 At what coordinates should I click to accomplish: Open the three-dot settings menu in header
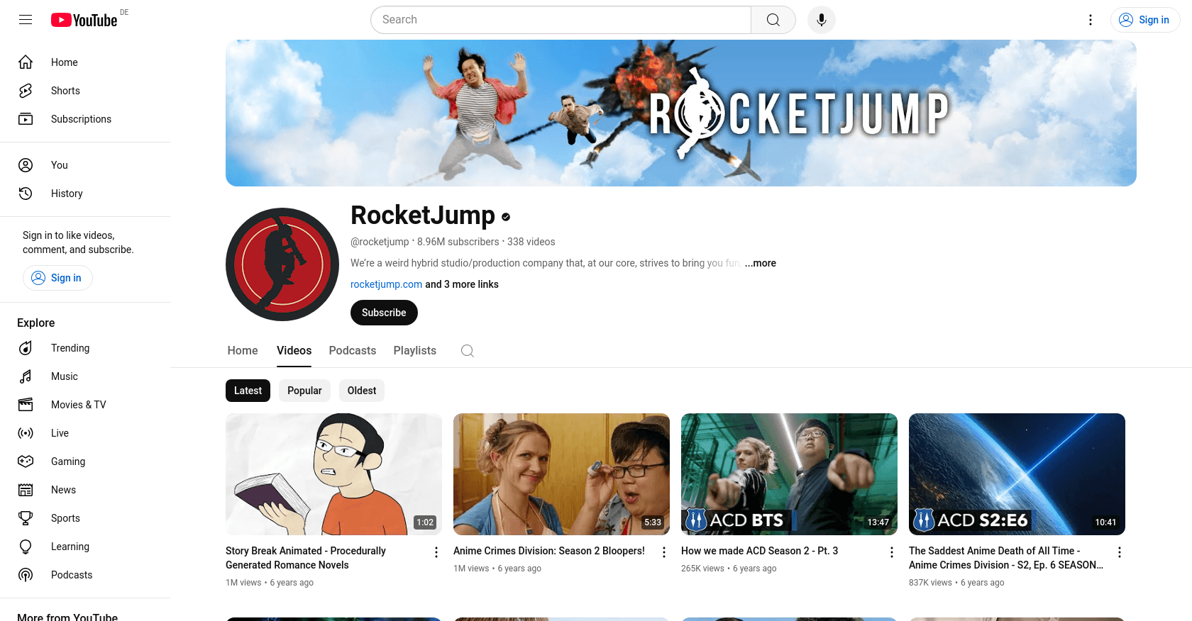[x=1091, y=20]
